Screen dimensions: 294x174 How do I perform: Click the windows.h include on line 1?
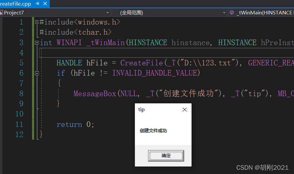[97, 22]
